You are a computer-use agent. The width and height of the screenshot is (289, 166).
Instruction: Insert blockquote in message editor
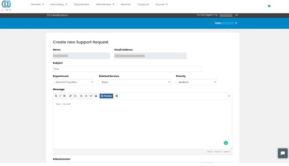point(96,96)
